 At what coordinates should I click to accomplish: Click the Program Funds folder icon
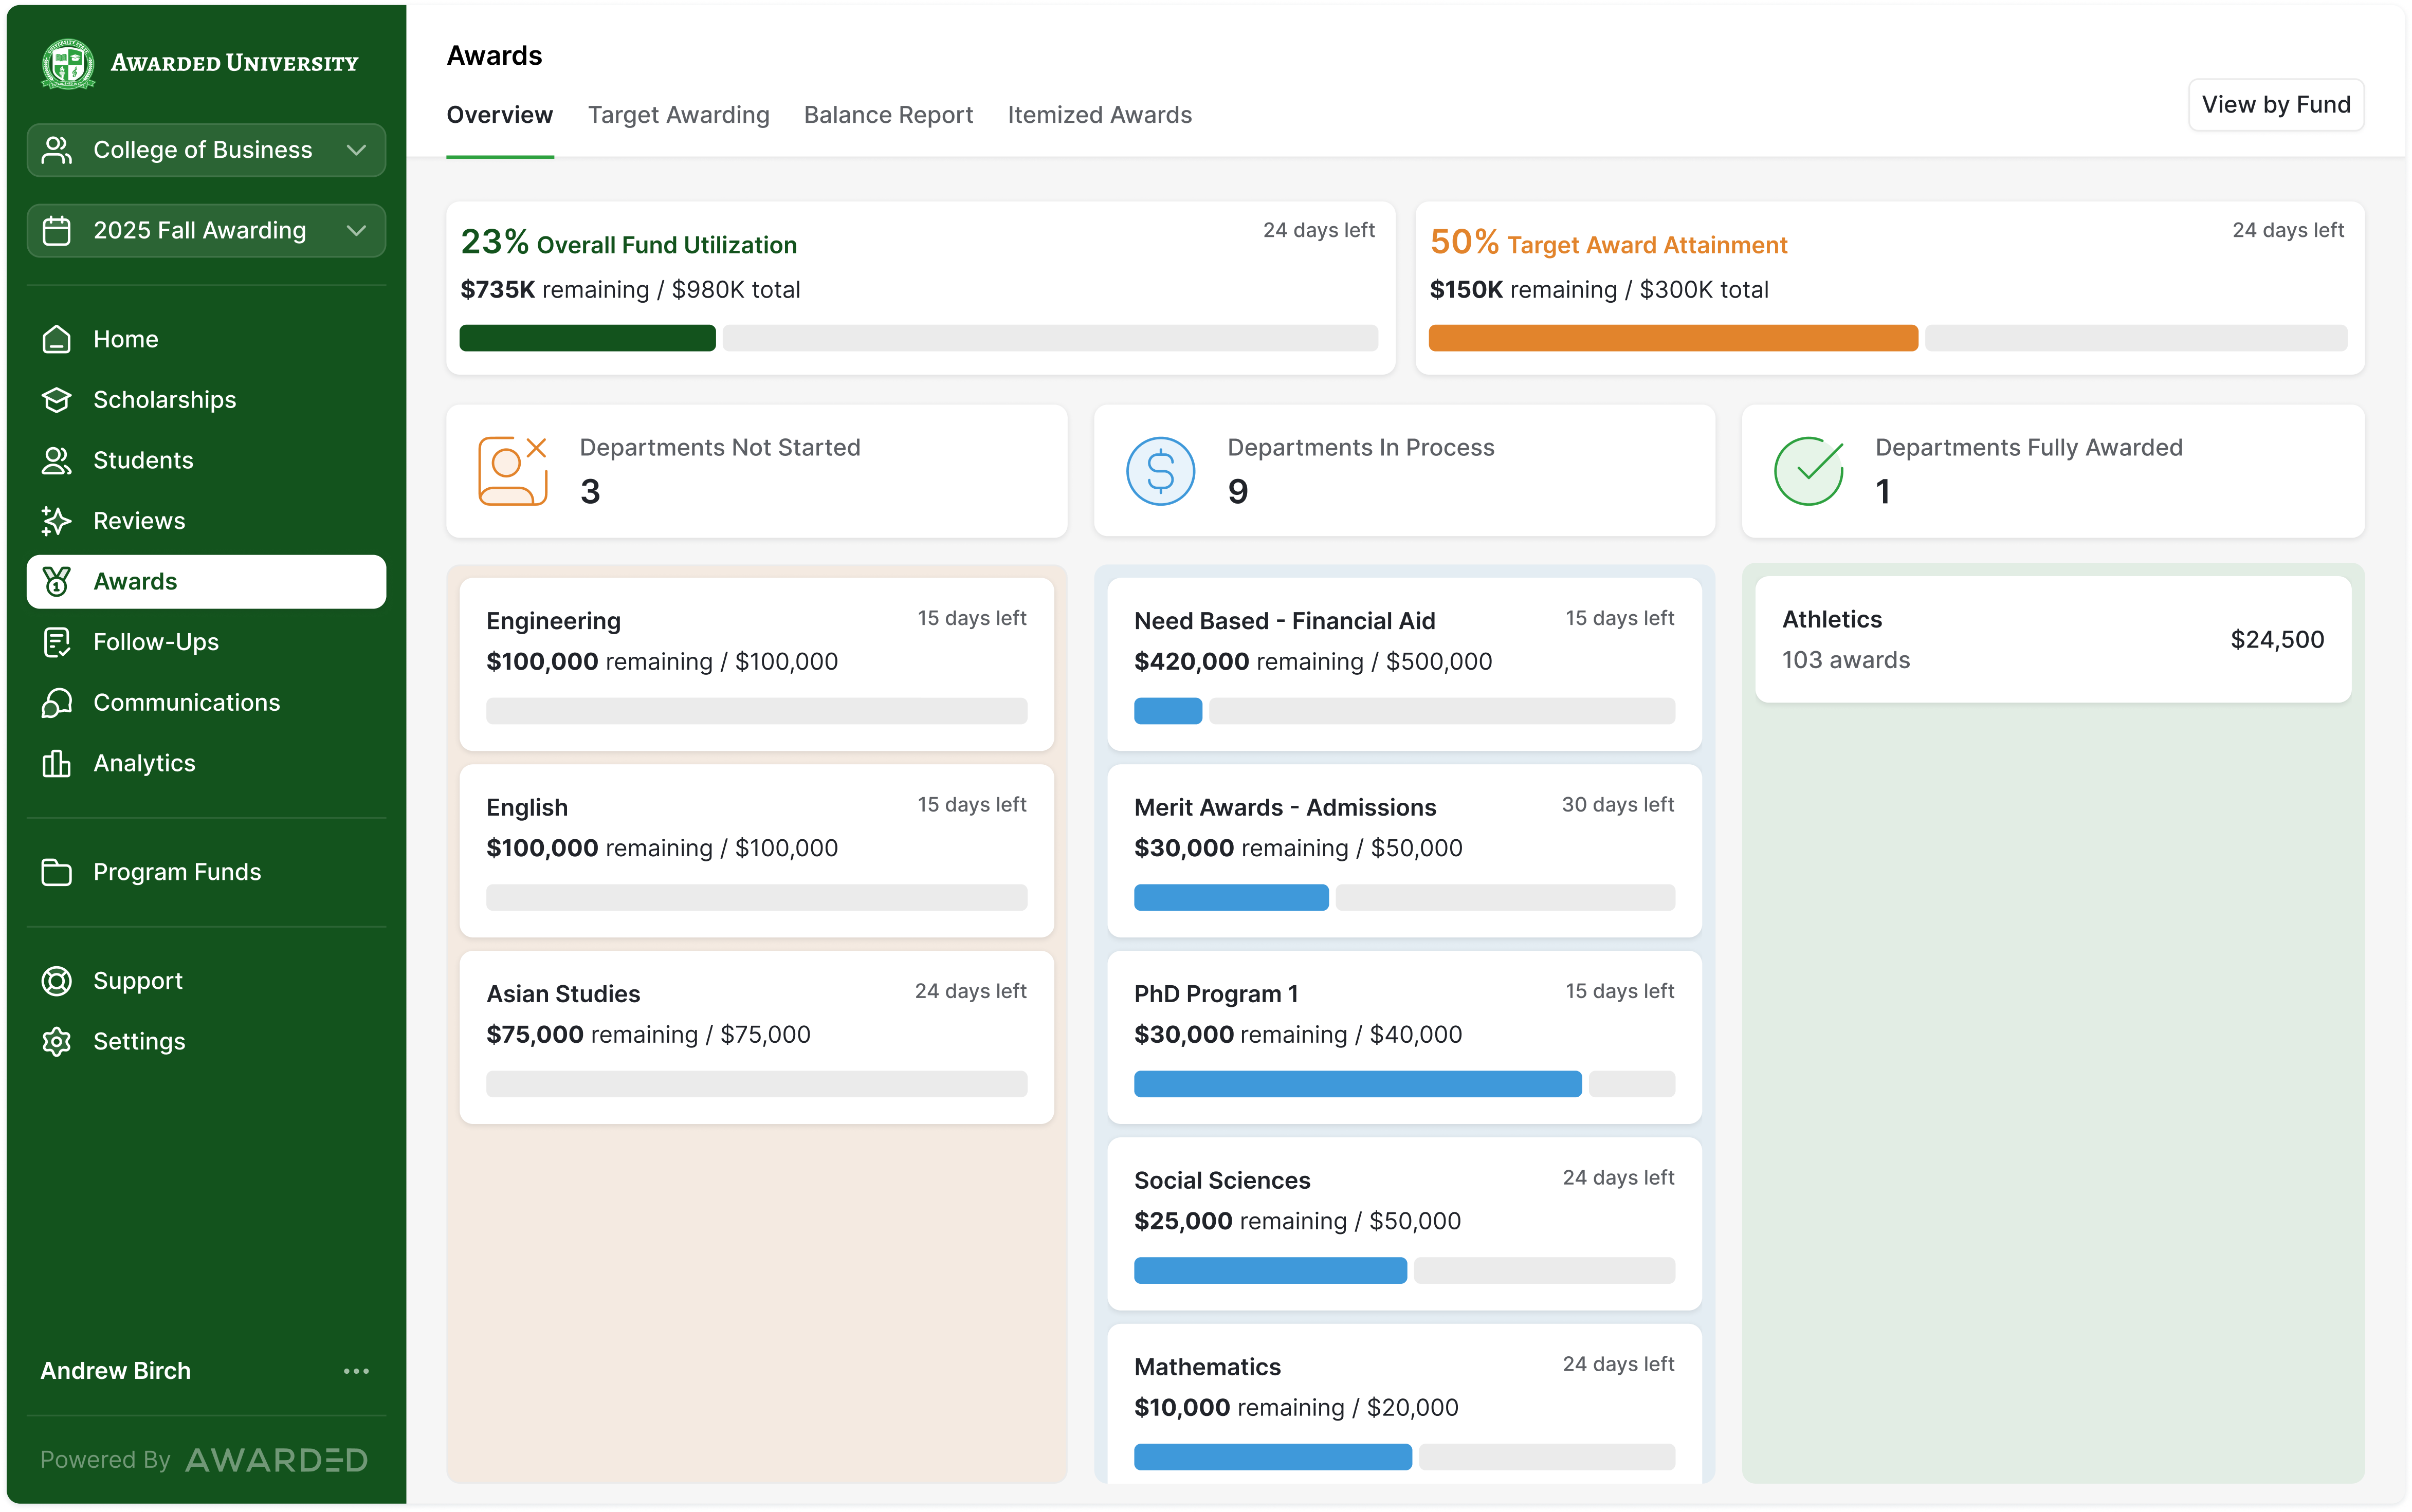point(57,872)
